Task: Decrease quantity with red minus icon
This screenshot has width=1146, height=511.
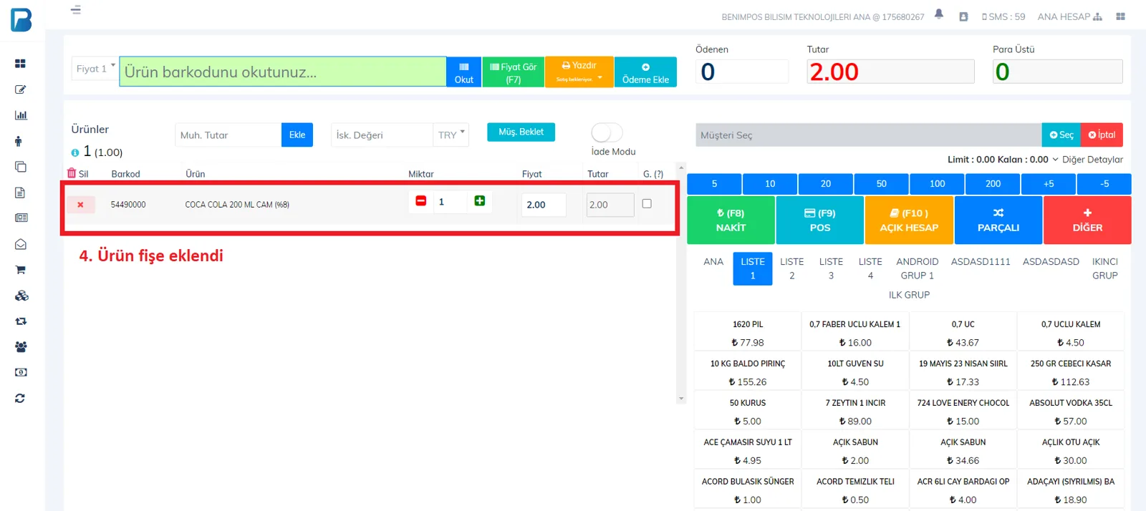Action: pos(421,201)
